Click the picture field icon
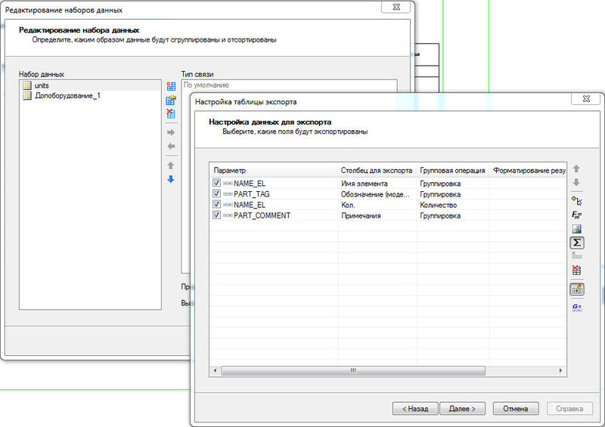The height and width of the screenshot is (427, 605). 576,229
